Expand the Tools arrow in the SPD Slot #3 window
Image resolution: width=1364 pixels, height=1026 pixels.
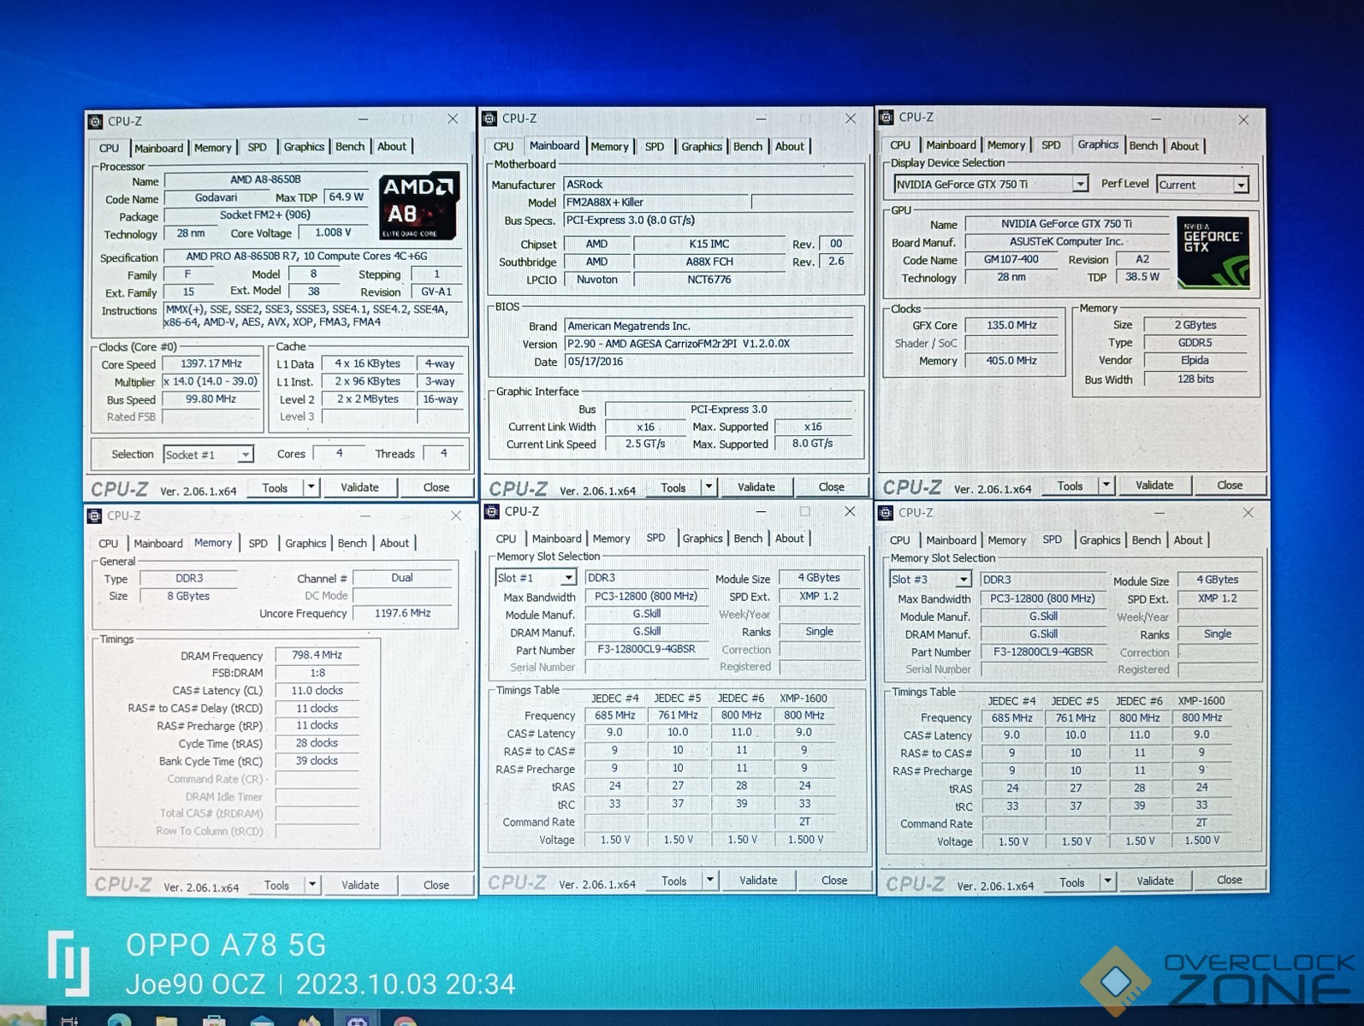[1107, 882]
